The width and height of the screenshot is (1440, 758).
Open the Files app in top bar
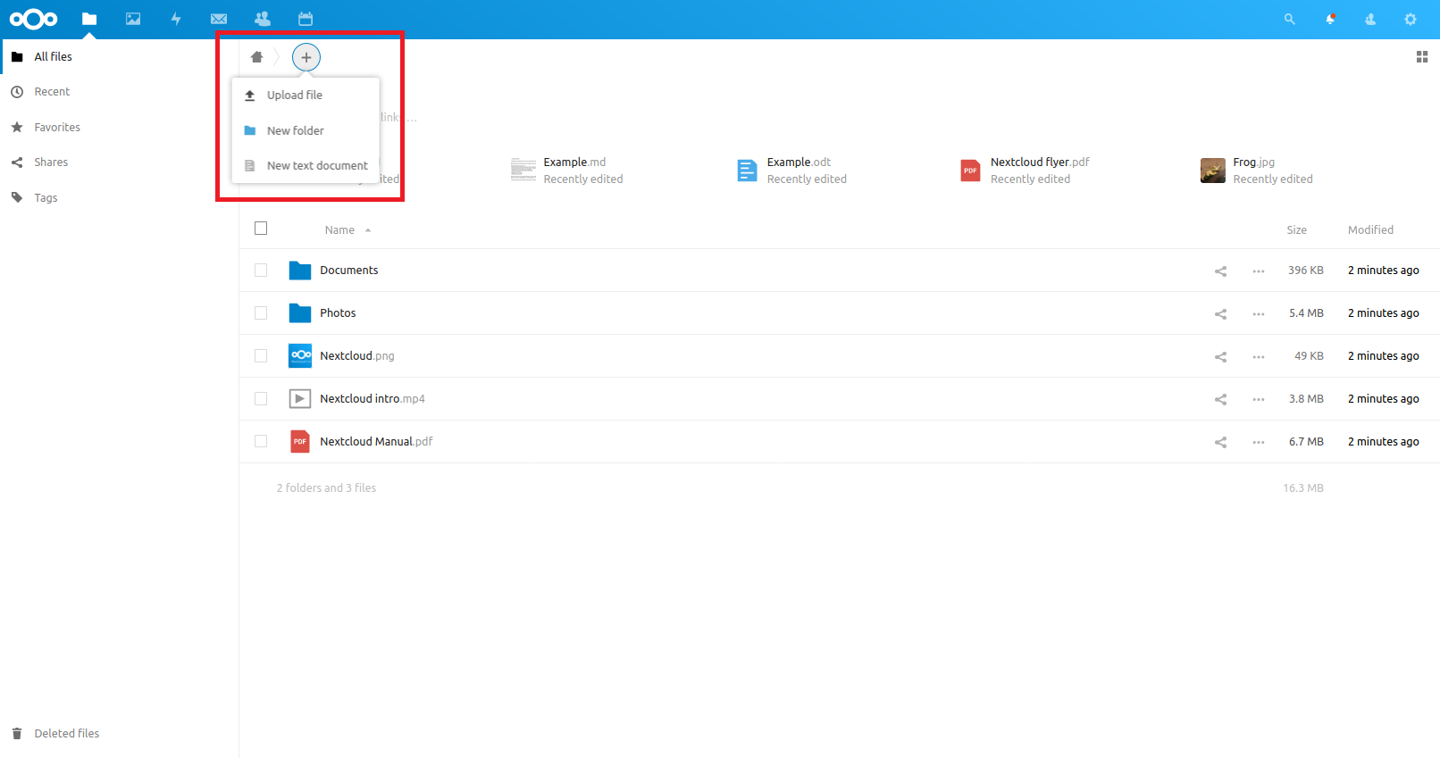tap(89, 19)
